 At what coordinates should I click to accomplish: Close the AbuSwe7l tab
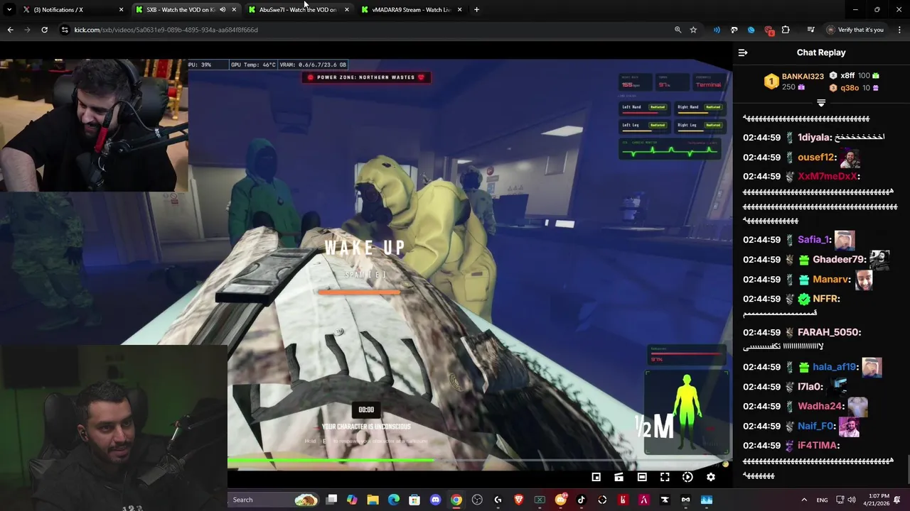pos(346,10)
